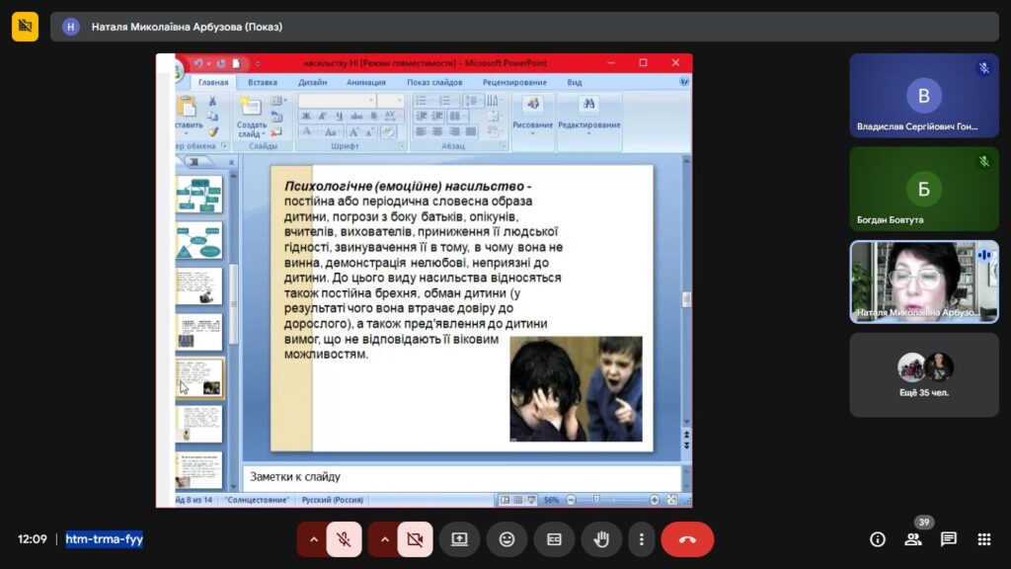
Task: Unmute the microphone in the call bar
Action: 344,539
